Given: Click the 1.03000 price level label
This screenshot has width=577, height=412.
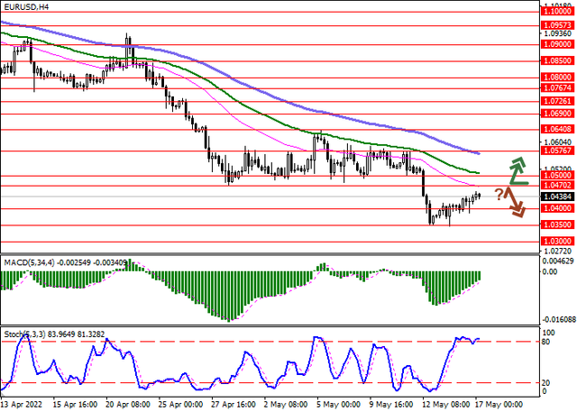Looking at the screenshot, I should click(x=557, y=242).
